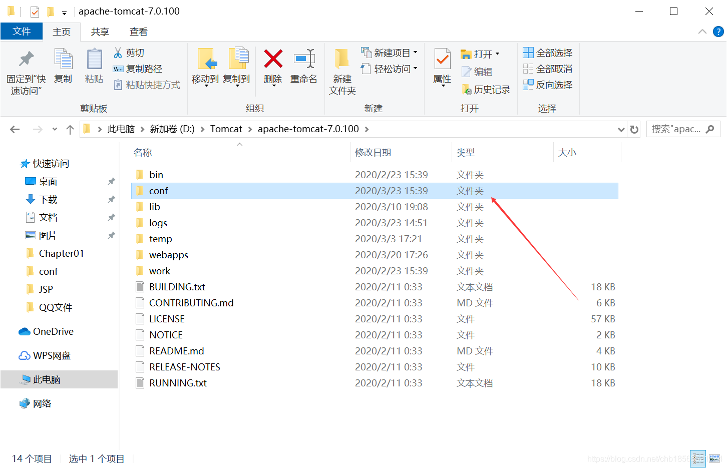Image resolution: width=727 pixels, height=468 pixels.
Task: Click 此电脑 in the breadcrumb path
Action: pyautogui.click(x=121, y=129)
